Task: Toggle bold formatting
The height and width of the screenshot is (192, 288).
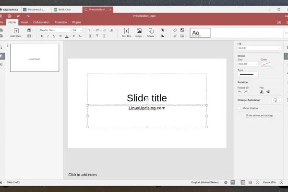Action: [x=42, y=36]
